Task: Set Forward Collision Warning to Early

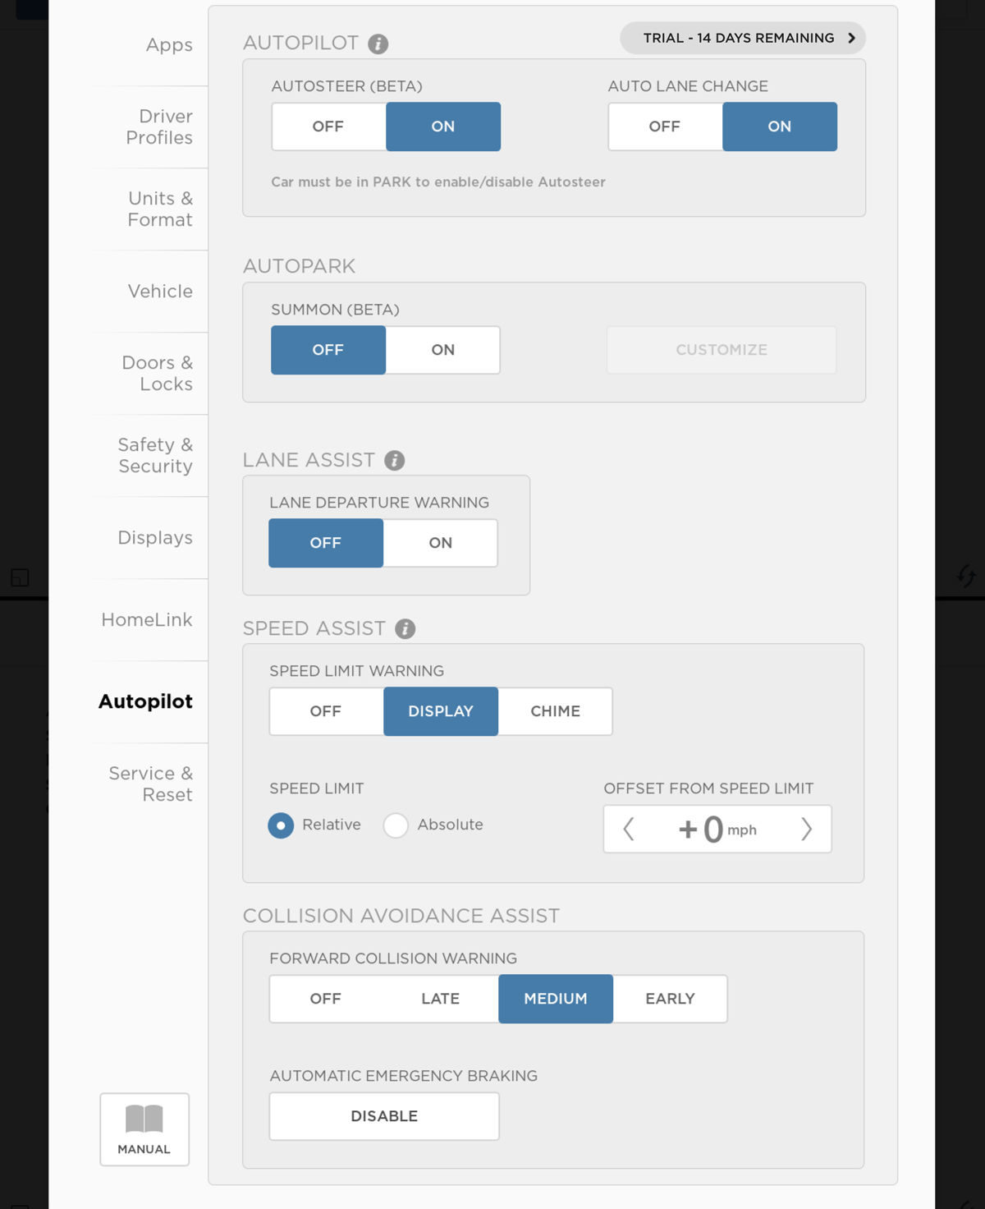Action: pos(671,999)
